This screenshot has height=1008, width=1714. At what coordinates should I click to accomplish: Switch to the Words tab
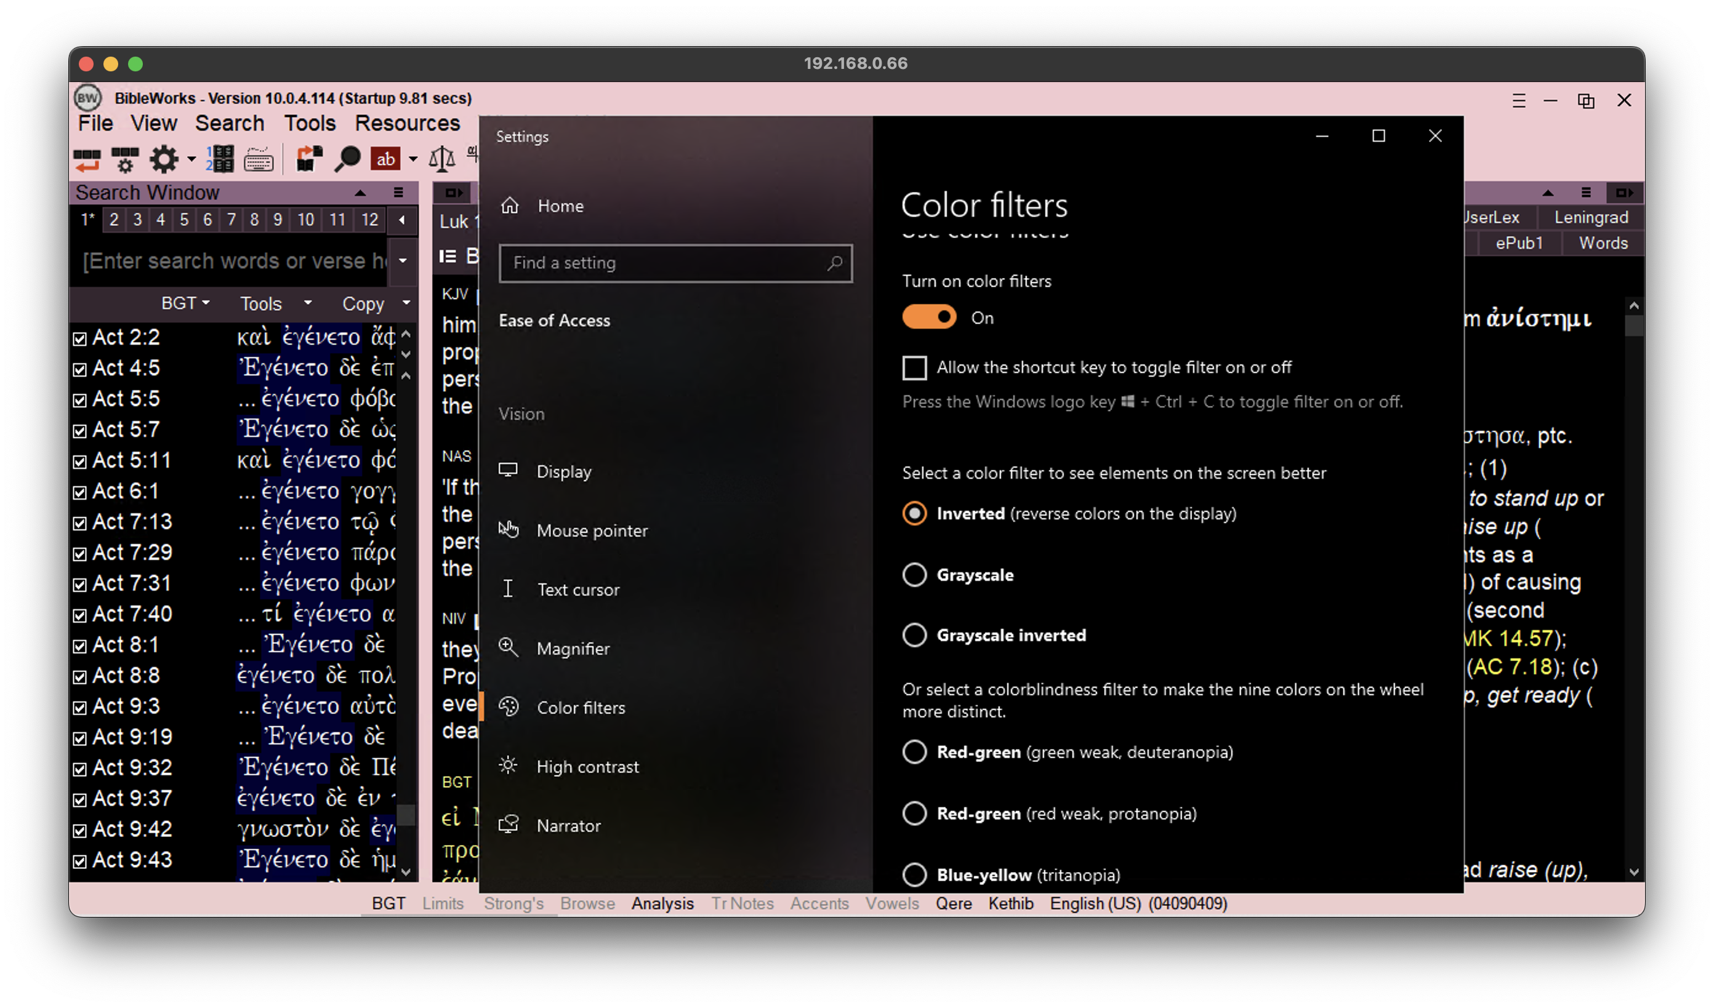(x=1603, y=242)
